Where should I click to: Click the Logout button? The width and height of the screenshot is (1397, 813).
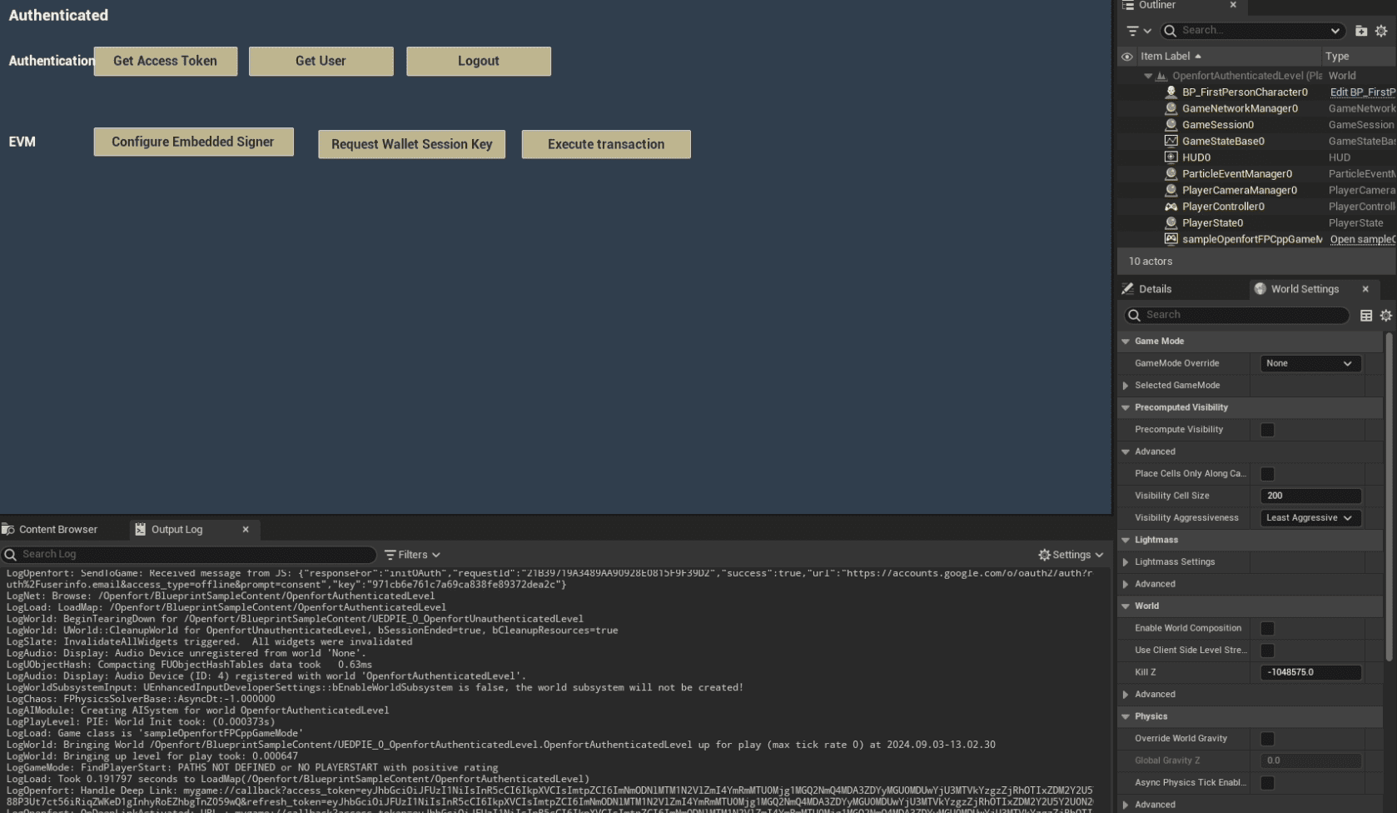click(479, 61)
